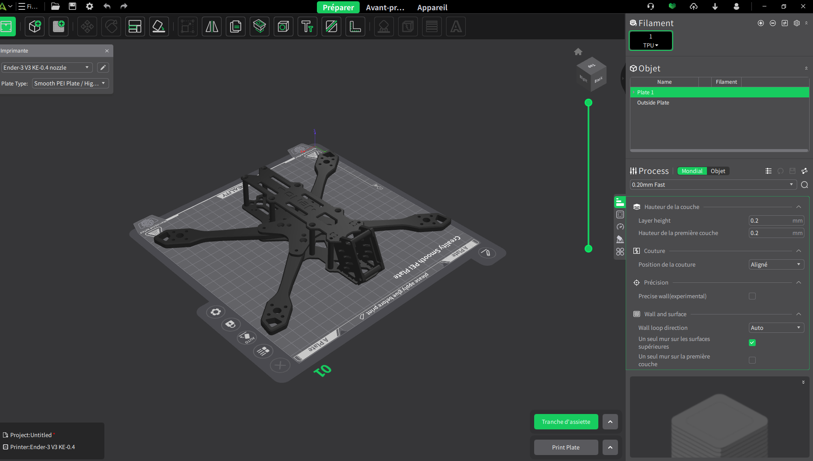
Task: Open the Plate Type dropdown
Action: [x=70, y=83]
